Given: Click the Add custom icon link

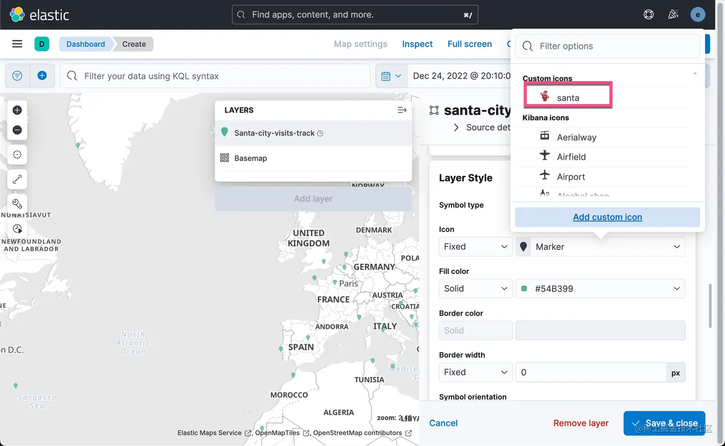Looking at the screenshot, I should point(608,217).
